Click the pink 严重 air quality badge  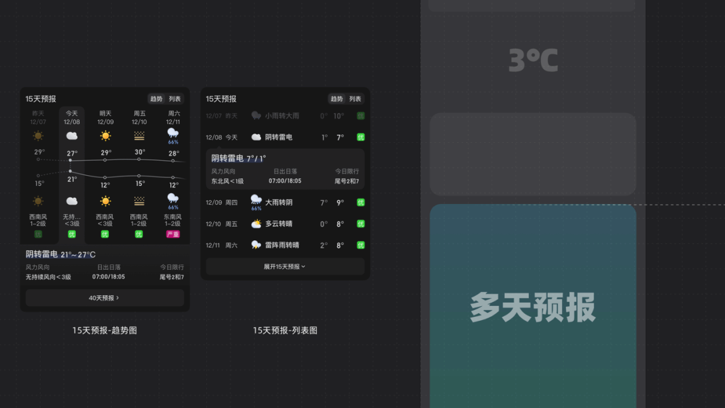click(173, 234)
